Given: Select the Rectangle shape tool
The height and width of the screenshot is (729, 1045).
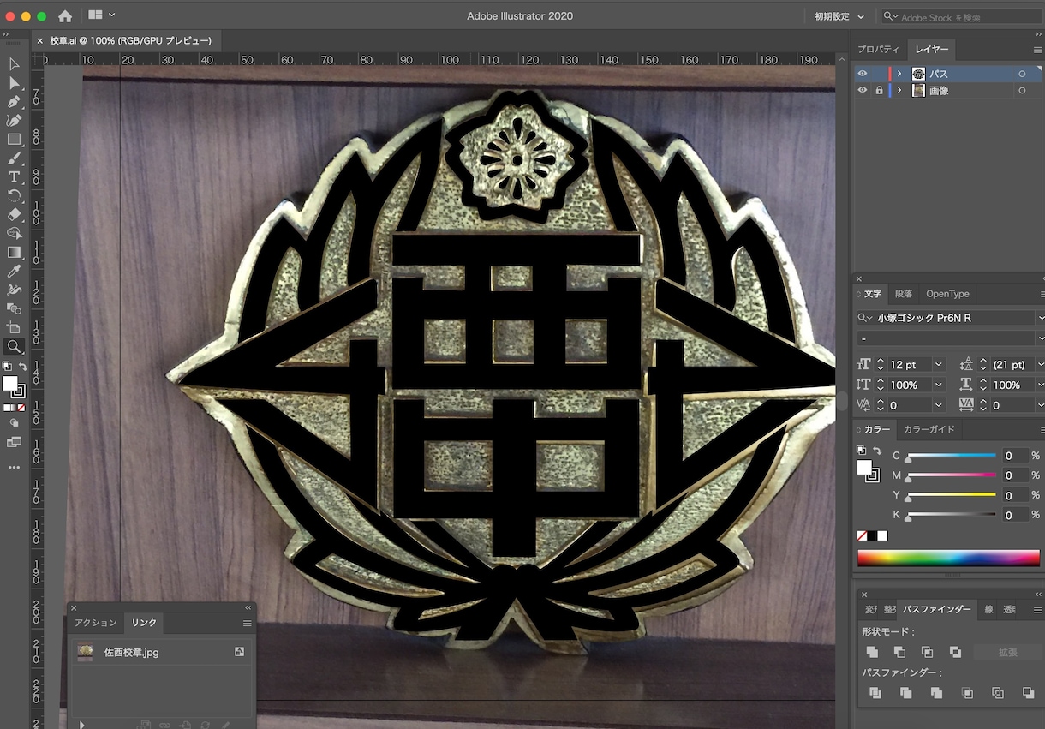Looking at the screenshot, I should 14,140.
